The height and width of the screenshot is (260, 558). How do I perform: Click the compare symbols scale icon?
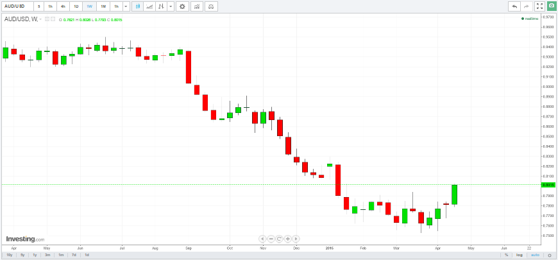212,6
